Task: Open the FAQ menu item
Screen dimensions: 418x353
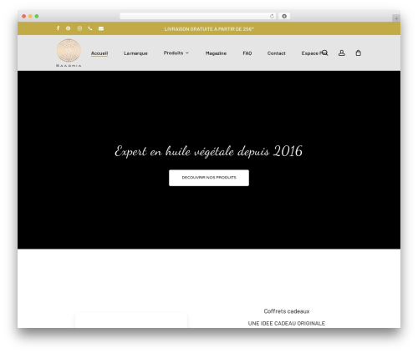Action: pyautogui.click(x=247, y=53)
